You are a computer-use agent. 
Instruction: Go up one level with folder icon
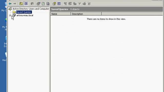point(21,4)
